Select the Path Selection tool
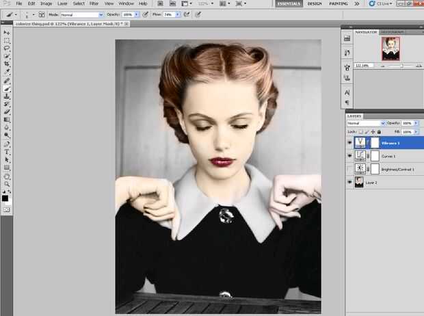The image size is (424, 316). click(6, 160)
